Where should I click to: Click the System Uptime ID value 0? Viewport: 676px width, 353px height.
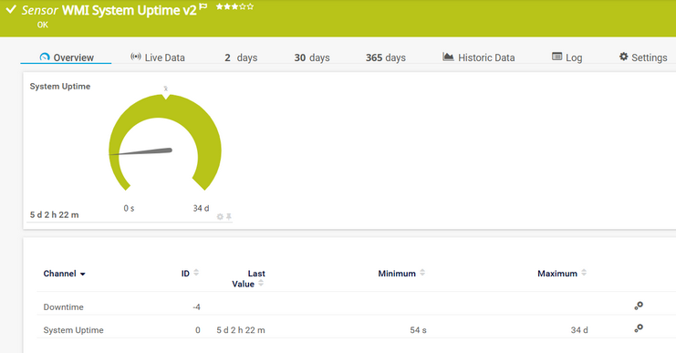pos(197,330)
